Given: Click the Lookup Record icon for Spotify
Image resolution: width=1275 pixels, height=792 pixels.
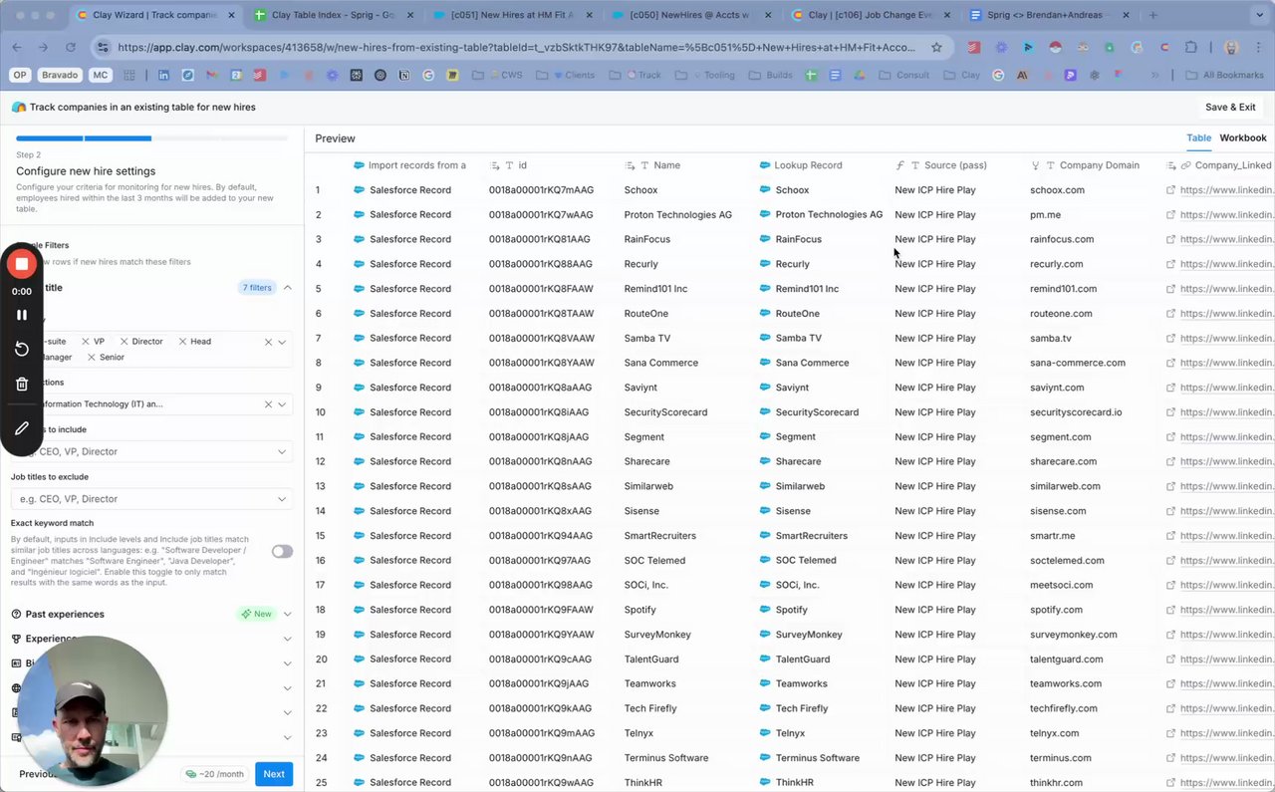Looking at the screenshot, I should point(765,610).
